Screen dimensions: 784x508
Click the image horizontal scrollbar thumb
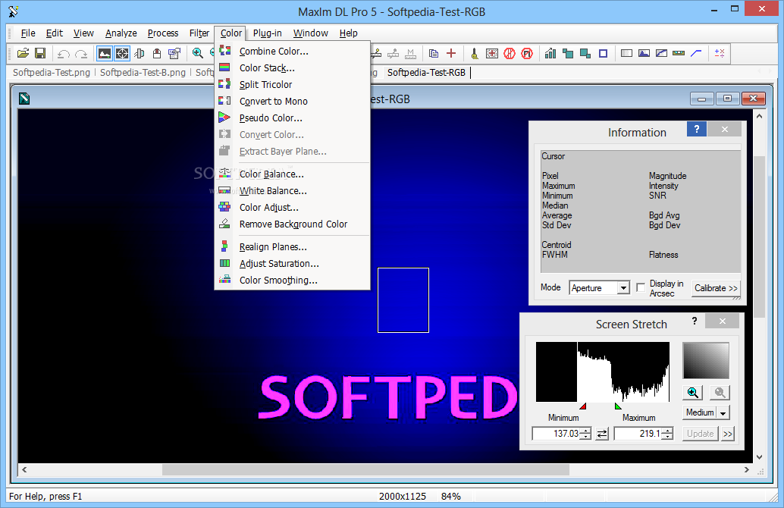(x=365, y=470)
